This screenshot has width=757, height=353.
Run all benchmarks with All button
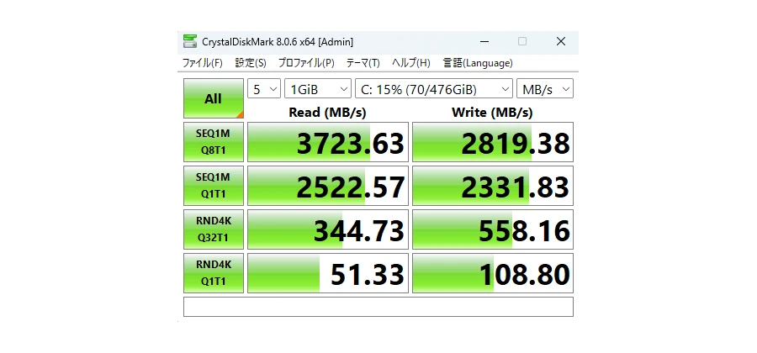[x=214, y=98]
